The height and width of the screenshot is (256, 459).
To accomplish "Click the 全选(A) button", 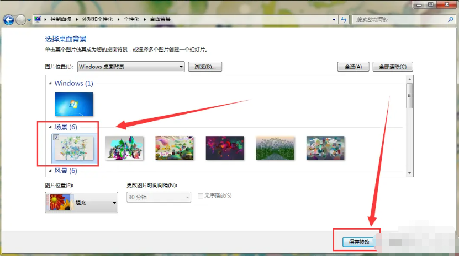I will coord(353,67).
